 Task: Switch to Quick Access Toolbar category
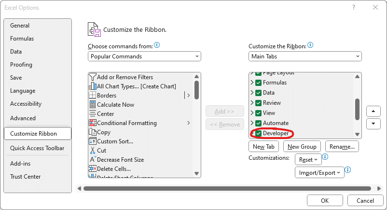(37, 148)
